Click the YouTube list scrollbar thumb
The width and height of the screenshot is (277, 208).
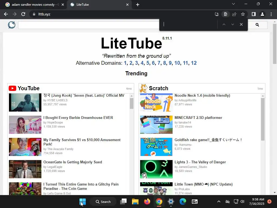pyautogui.click(x=131, y=103)
